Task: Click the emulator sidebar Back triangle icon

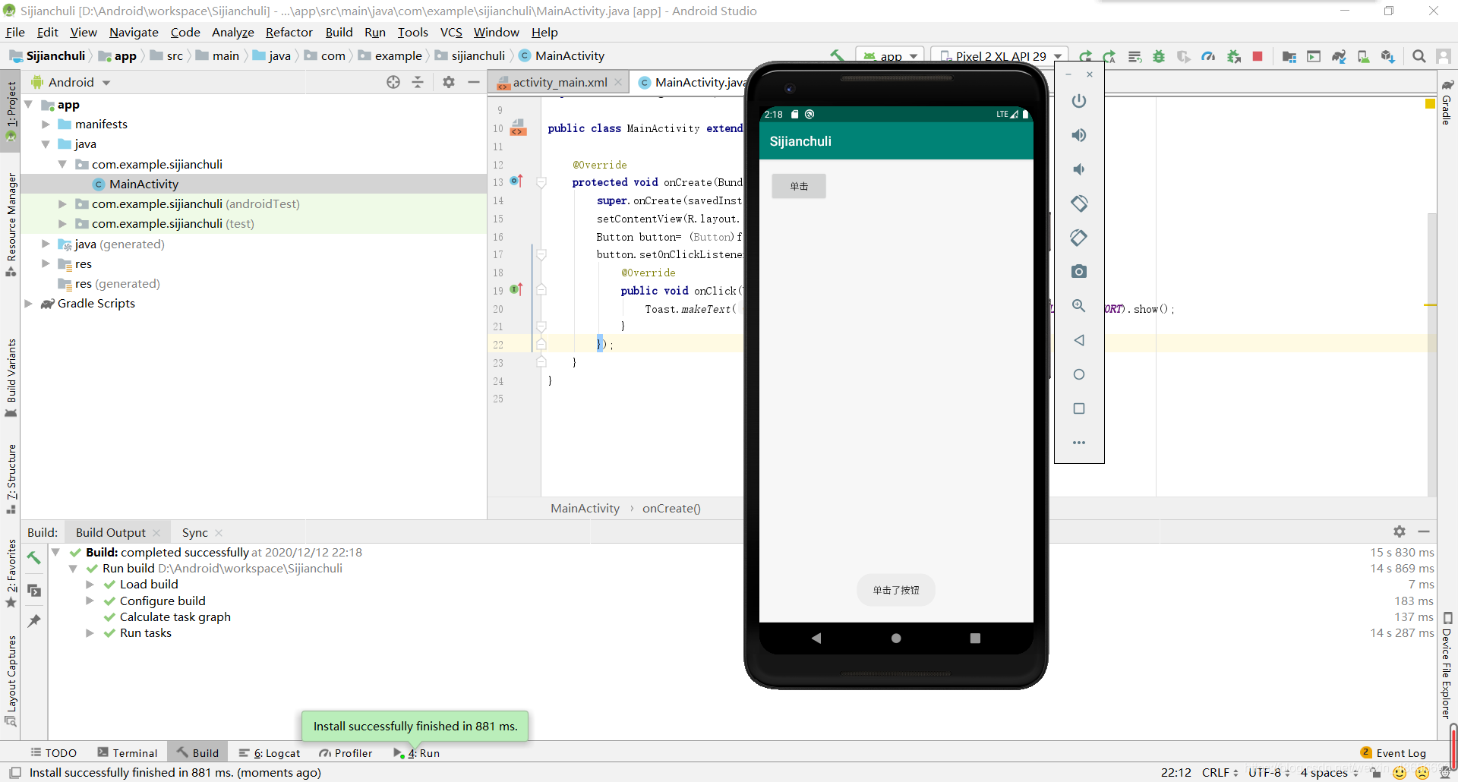Action: (x=1079, y=340)
